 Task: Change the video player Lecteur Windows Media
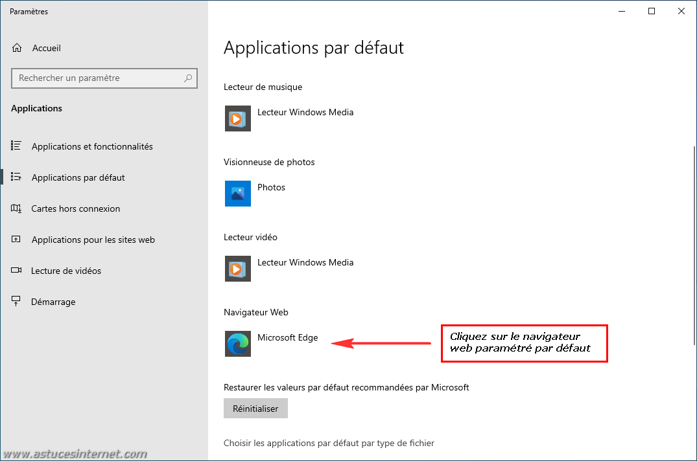click(289, 269)
